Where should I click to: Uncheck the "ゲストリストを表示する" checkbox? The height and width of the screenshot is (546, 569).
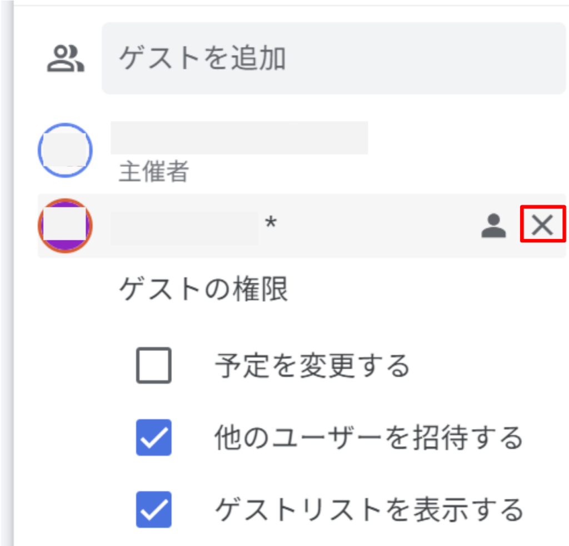(153, 509)
